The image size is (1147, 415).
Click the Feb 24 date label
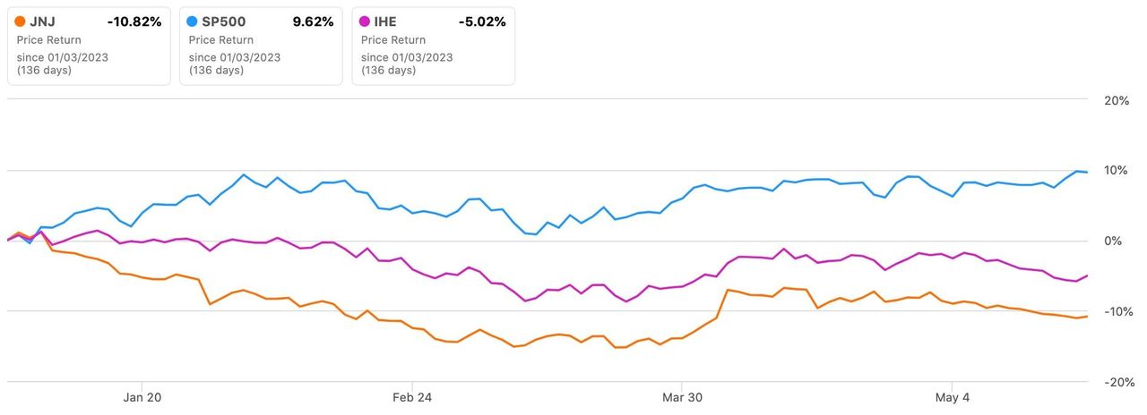click(x=412, y=397)
